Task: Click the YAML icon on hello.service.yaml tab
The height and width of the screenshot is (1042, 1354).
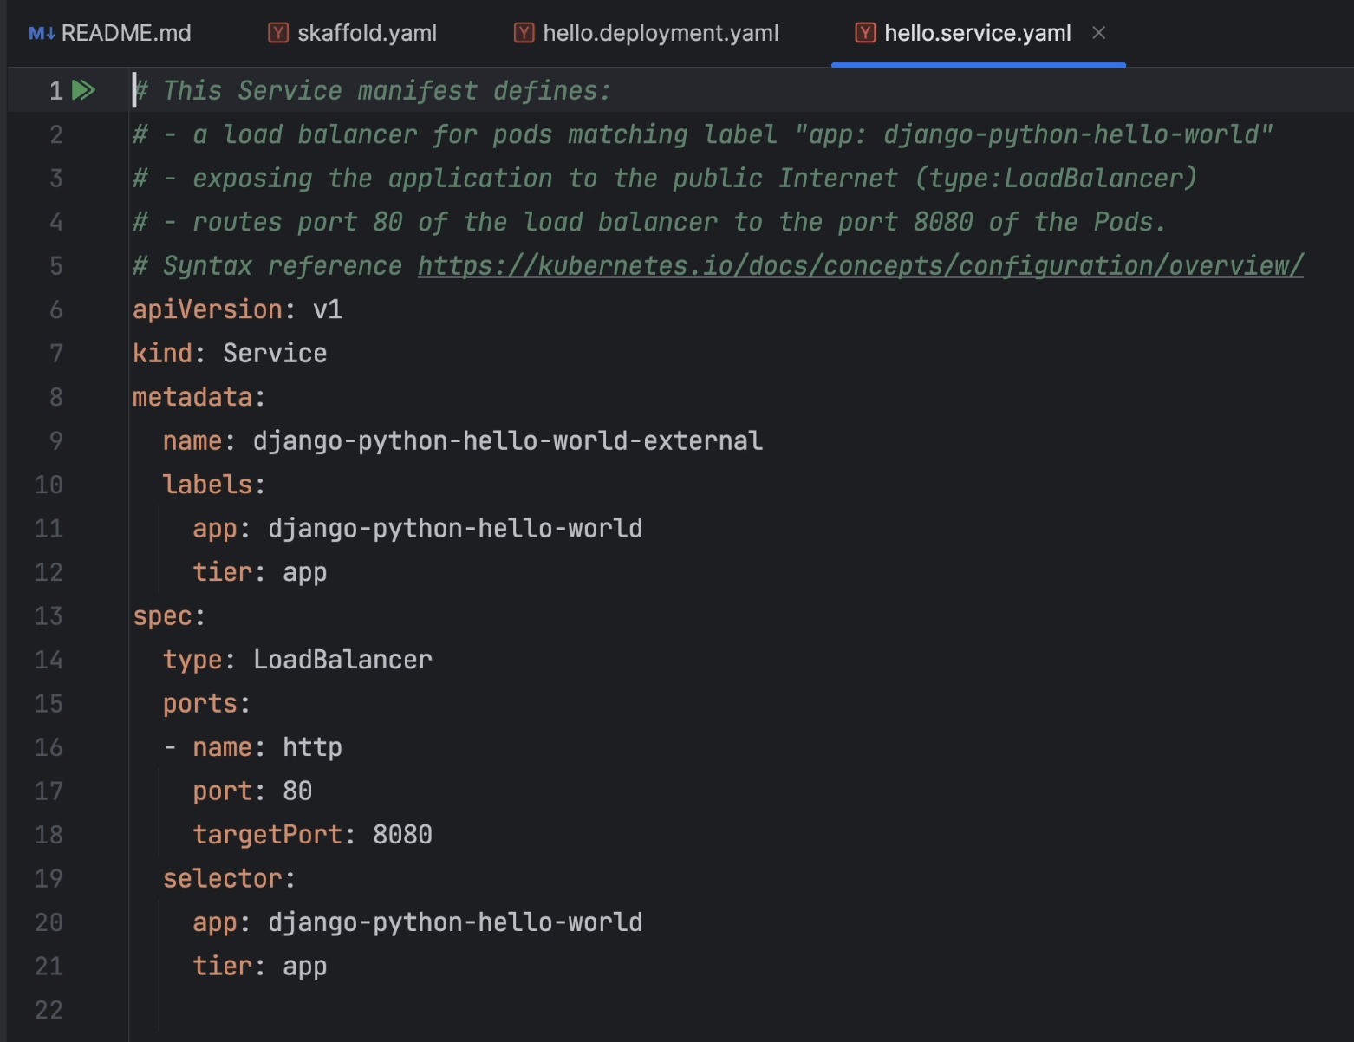Action: (864, 33)
